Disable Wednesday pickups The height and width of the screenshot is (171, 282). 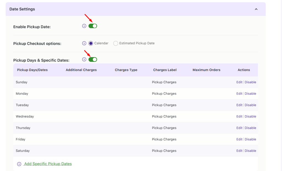point(251,116)
